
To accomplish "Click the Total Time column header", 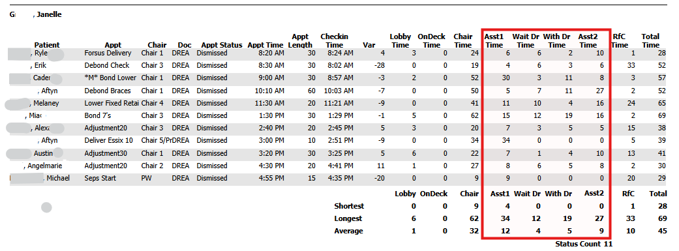I will (650, 40).
